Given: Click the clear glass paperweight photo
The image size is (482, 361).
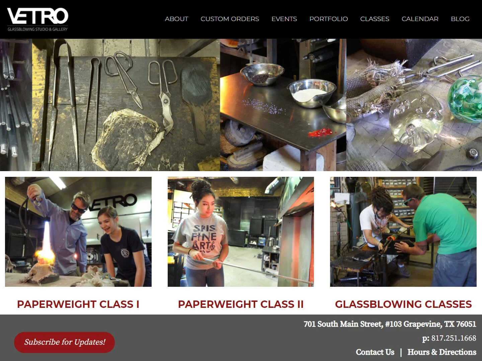Looking at the screenshot, I should [414, 105].
